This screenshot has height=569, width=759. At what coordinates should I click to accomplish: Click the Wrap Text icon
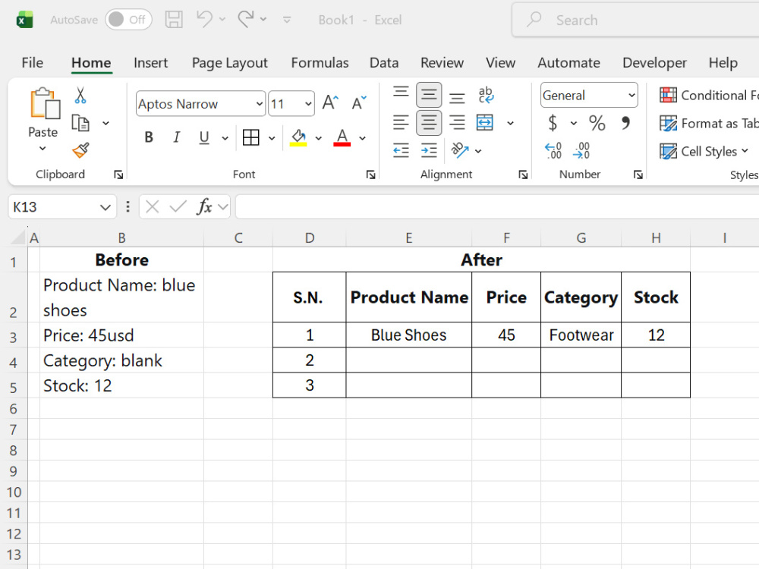click(486, 95)
